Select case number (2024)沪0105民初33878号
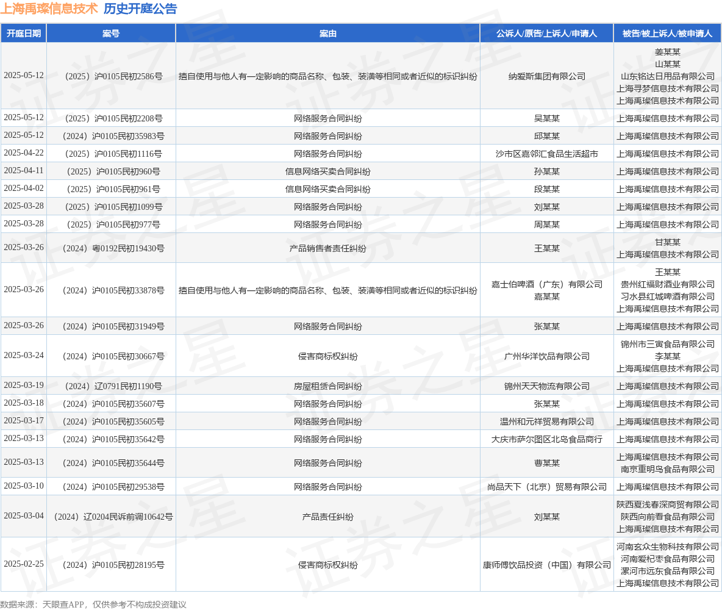This screenshot has width=722, height=610. (111, 290)
